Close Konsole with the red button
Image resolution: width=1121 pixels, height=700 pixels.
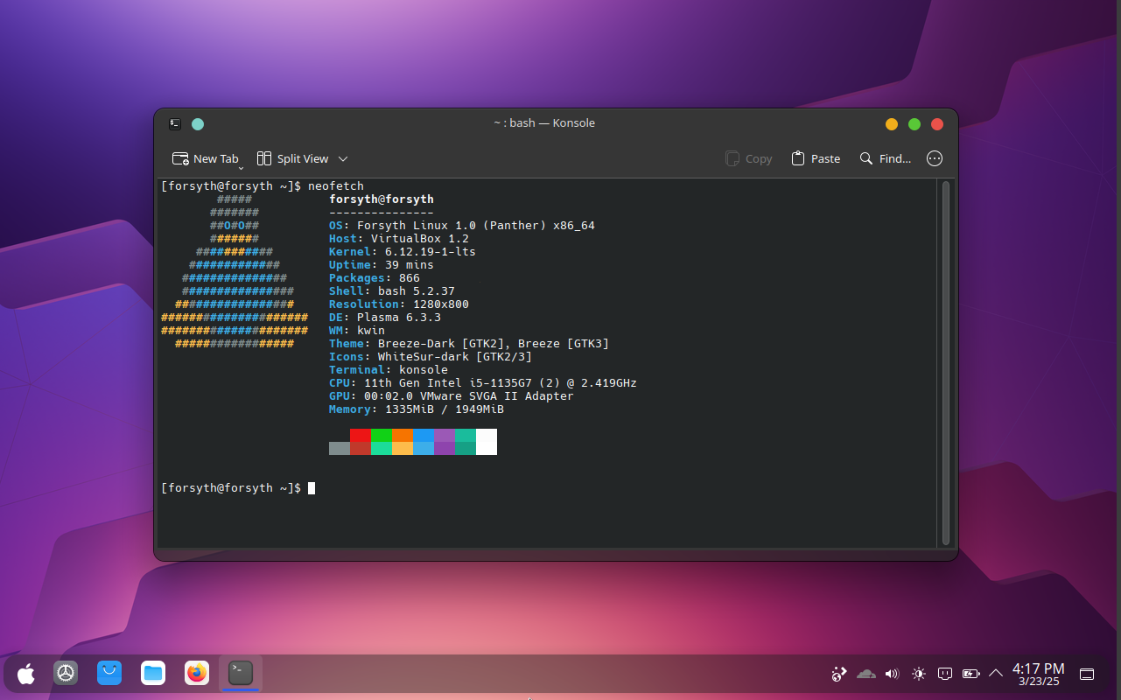point(937,124)
